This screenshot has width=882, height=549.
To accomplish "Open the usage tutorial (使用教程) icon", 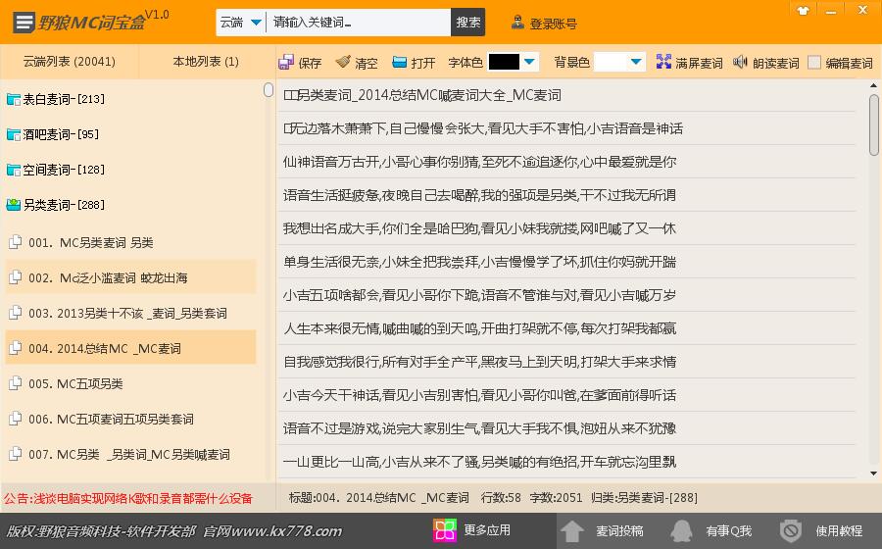I will coord(792,530).
